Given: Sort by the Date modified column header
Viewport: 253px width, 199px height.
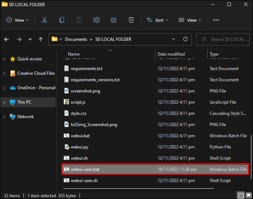Looking at the screenshot, I should (171, 54).
